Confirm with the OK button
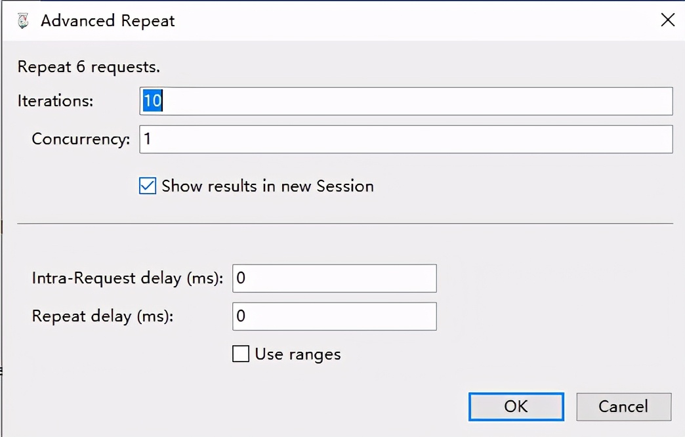 coord(516,406)
